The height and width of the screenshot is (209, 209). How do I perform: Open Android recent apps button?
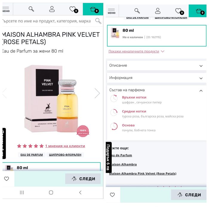coord(22,193)
